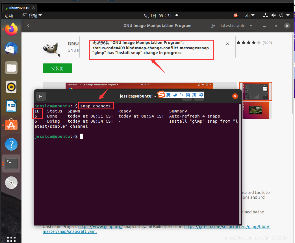Open the DVD disc icon in the dock

point(11,183)
